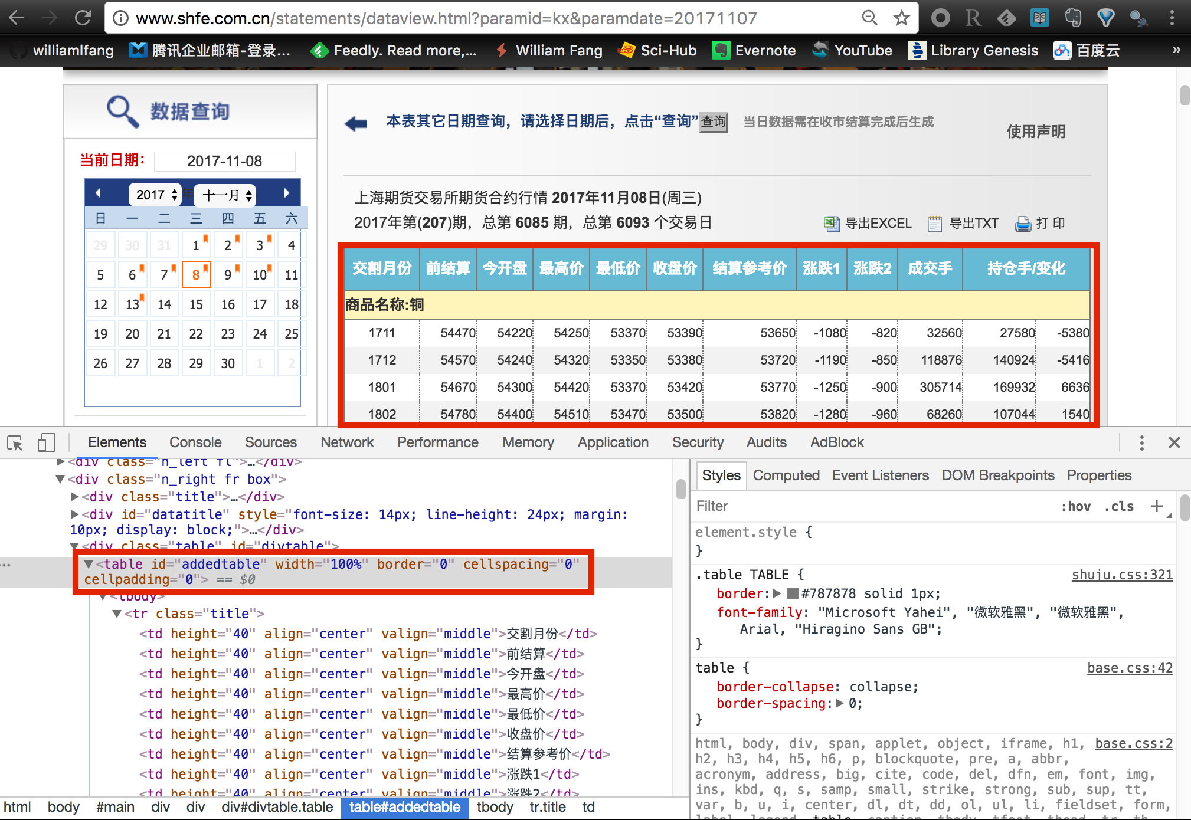Click the zoom magnifier icon in address bar
Screen dimensions: 1191x820
click(869, 18)
